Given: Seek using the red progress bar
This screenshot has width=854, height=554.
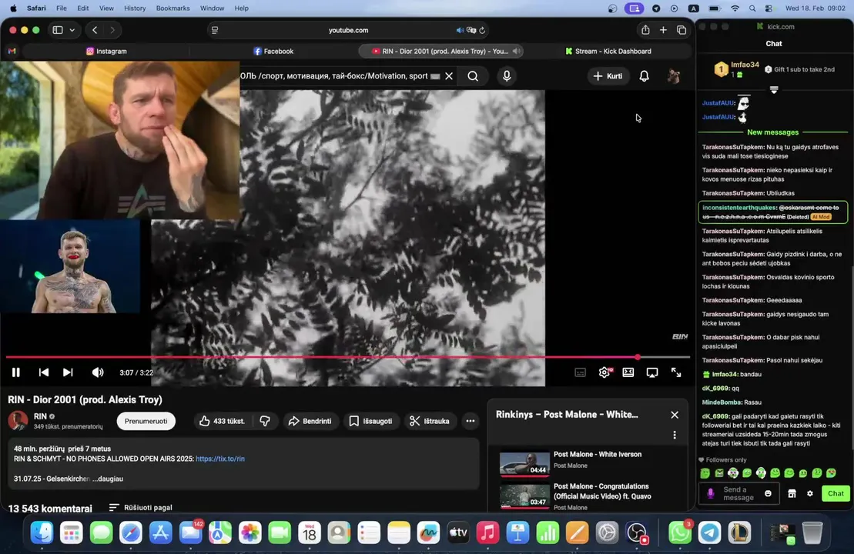Looking at the screenshot, I should [x=348, y=357].
